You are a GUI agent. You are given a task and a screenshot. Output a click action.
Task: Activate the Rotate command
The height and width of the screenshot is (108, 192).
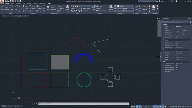pos(32,6)
